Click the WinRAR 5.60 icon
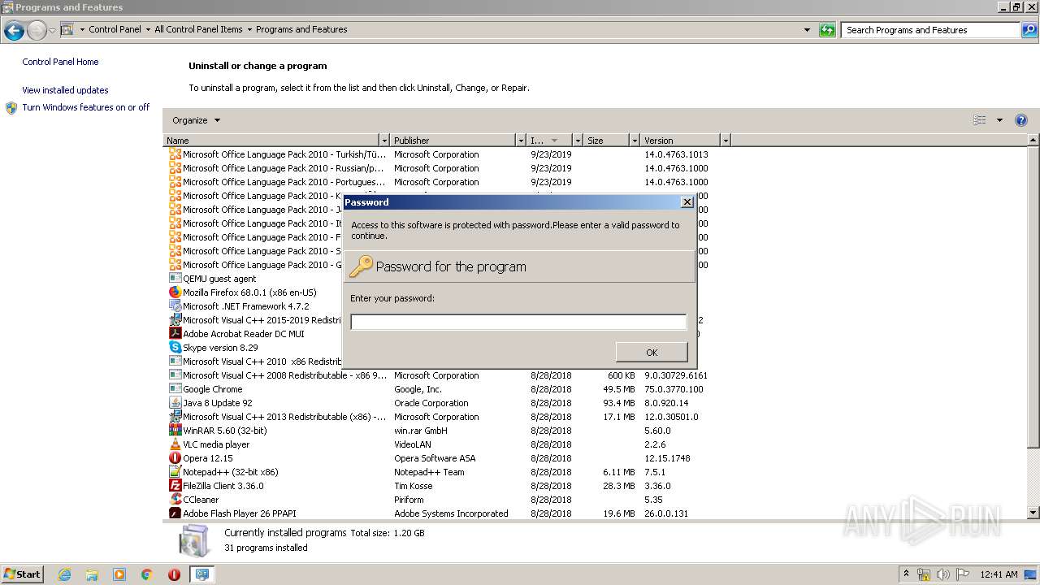Image resolution: width=1040 pixels, height=585 pixels. tap(175, 431)
